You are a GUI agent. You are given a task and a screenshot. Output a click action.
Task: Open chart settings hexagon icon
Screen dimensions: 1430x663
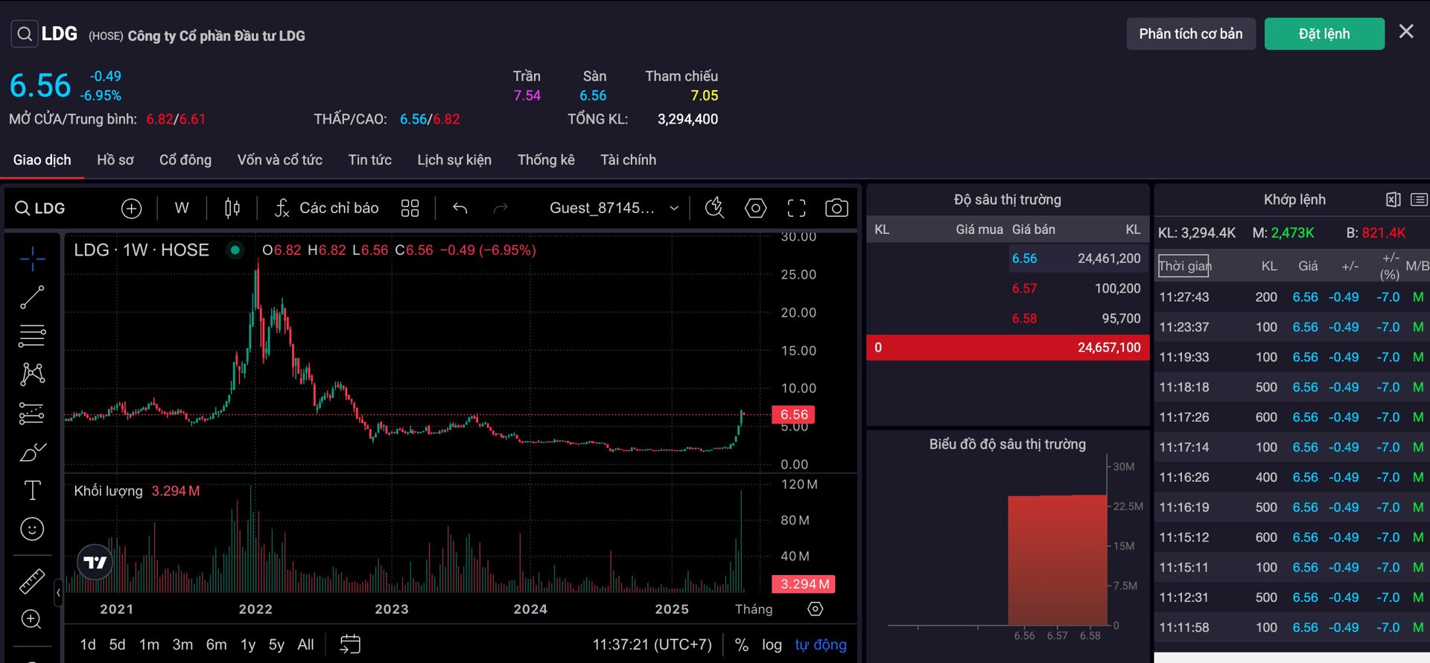pos(756,209)
